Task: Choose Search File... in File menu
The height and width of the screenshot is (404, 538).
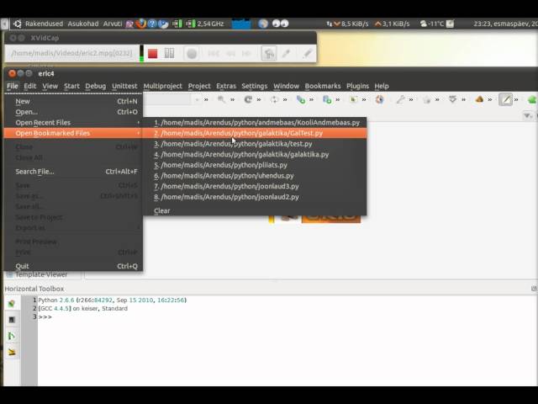Action: click(x=73, y=172)
